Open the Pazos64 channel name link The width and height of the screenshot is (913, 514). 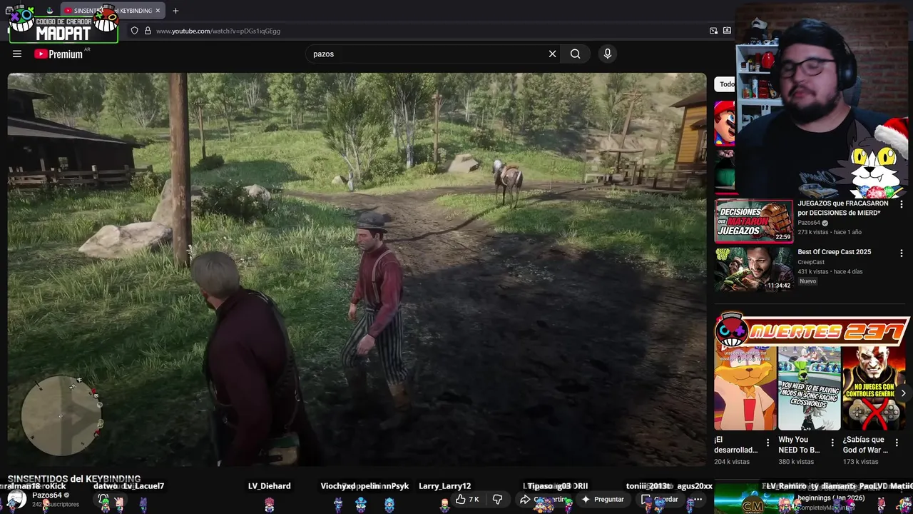[47, 495]
